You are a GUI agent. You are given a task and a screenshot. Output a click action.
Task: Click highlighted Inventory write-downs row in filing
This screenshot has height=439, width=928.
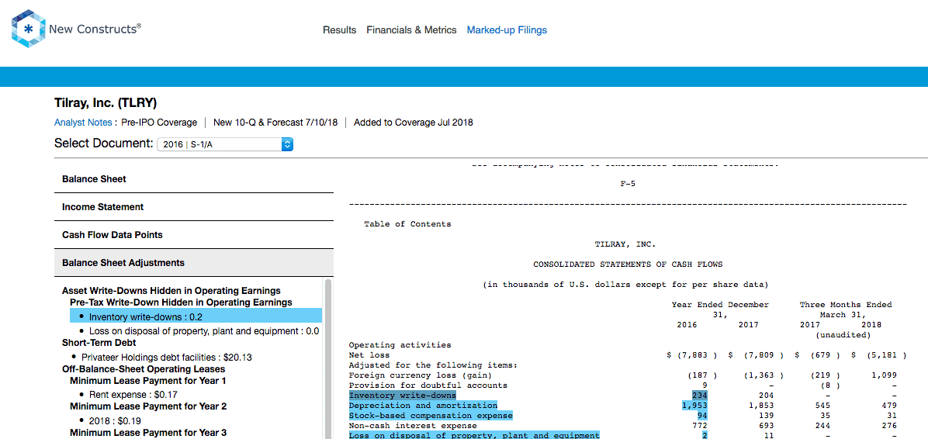403,395
